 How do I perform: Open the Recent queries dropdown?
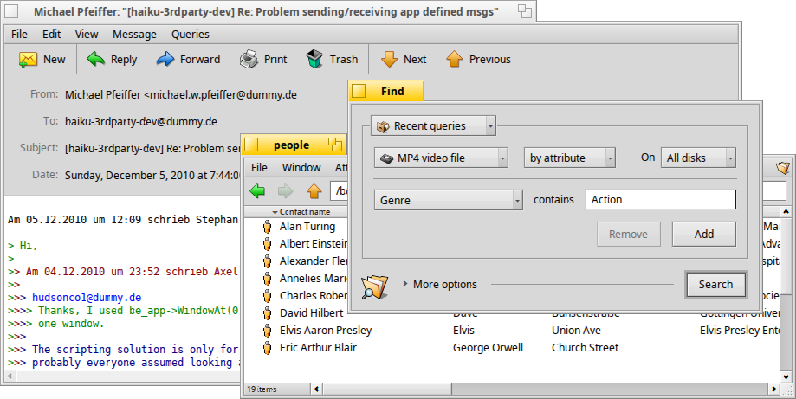pos(434,125)
